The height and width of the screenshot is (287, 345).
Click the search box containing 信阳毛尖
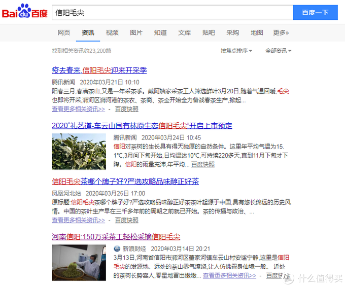[x=172, y=13]
